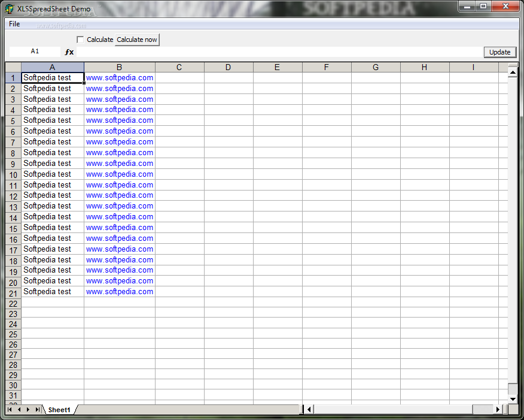Open www.softpedia.com link in row 20
This screenshot has width=524, height=420.
120,281
